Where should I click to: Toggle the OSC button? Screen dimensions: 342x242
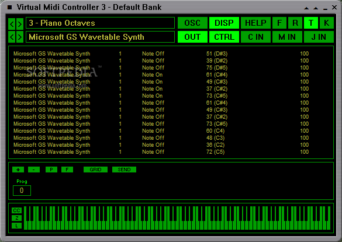tap(192, 23)
